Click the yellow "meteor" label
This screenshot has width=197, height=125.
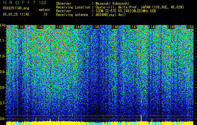(x=44, y=10)
